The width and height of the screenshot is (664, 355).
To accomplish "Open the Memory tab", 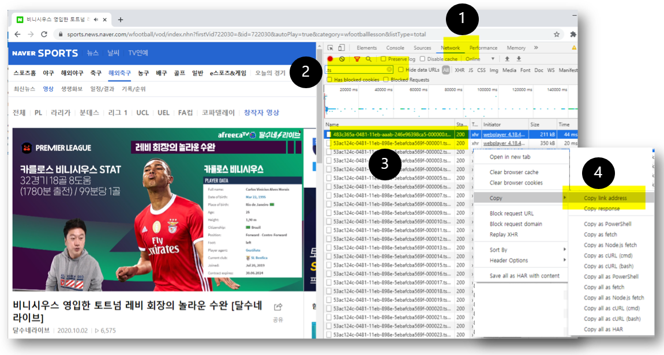I will (x=516, y=48).
